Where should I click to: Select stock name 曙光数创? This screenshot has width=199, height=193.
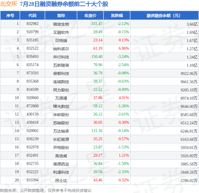[61, 106]
